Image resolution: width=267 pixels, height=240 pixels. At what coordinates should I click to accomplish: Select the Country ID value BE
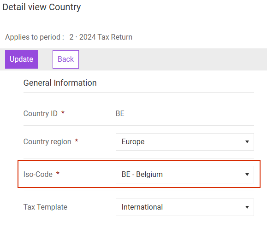120,113
